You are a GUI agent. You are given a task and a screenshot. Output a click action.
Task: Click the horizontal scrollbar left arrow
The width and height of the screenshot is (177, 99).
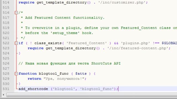[3, 95]
